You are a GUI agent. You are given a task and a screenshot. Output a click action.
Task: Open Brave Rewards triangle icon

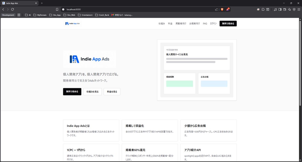tap(228, 9)
